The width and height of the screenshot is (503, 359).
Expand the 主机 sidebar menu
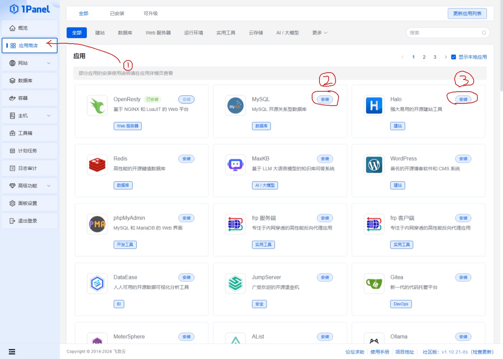click(30, 116)
